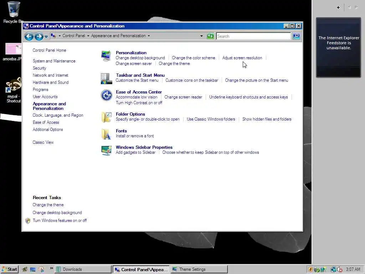
Task: Select Change the picture on the Start menu
Action: click(x=257, y=80)
